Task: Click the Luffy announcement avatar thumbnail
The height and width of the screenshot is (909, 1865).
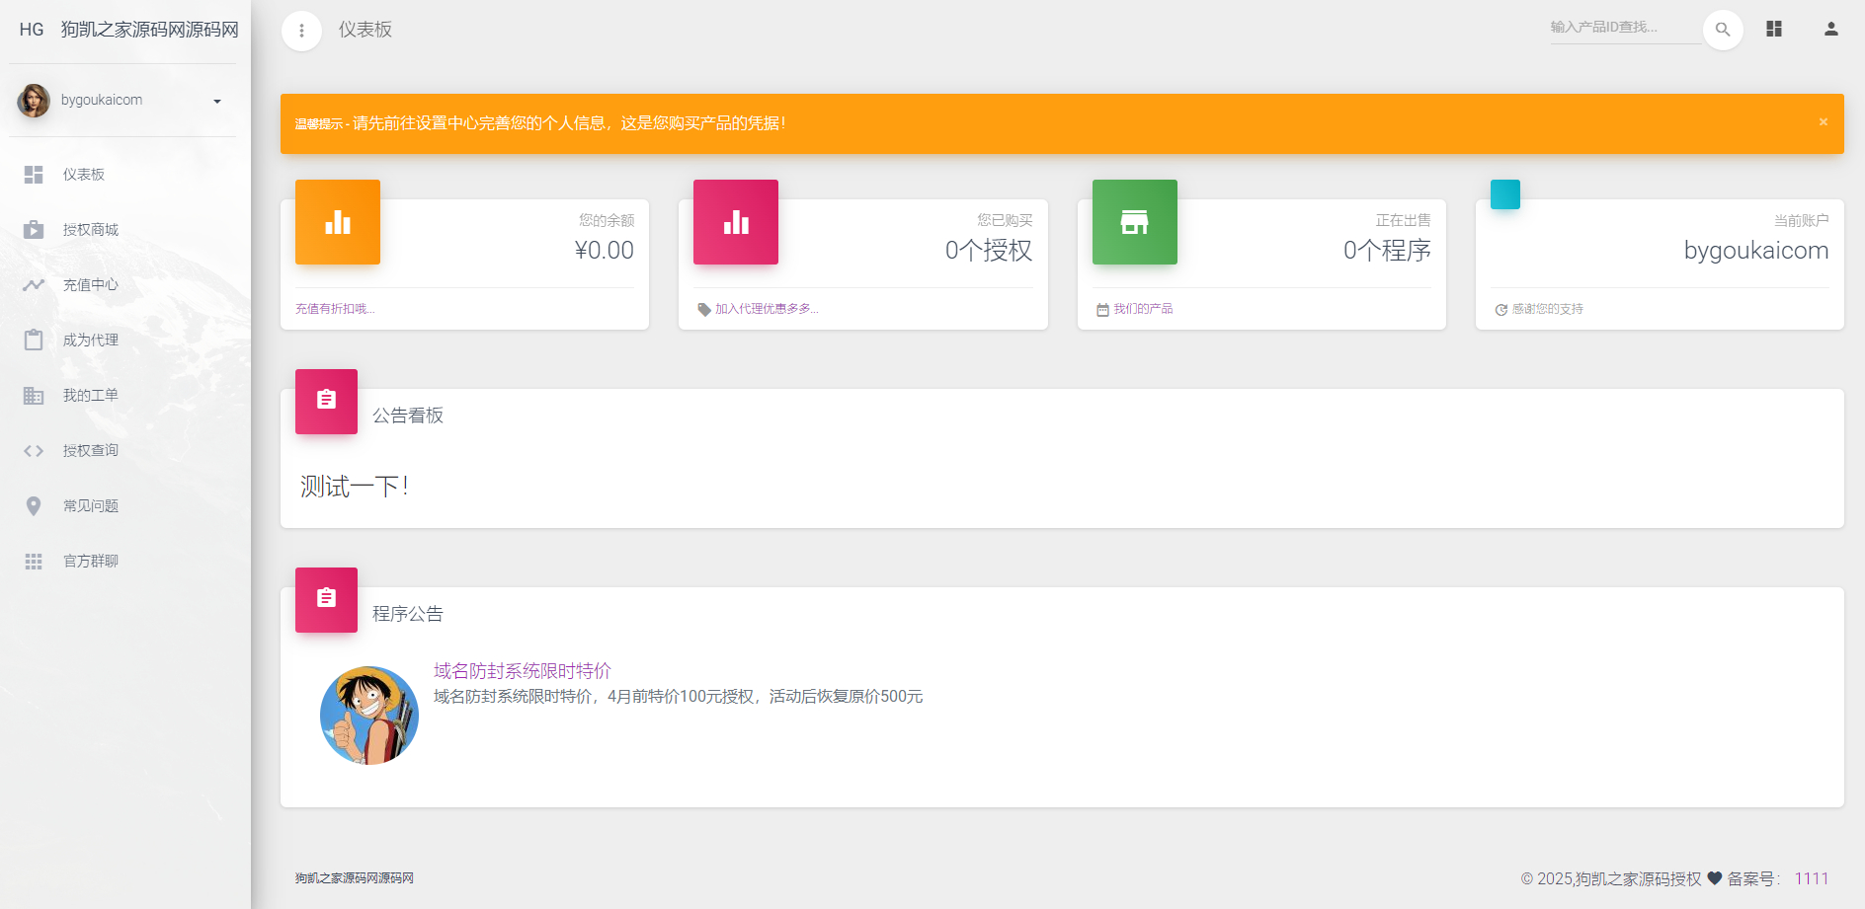Action: tap(369, 716)
